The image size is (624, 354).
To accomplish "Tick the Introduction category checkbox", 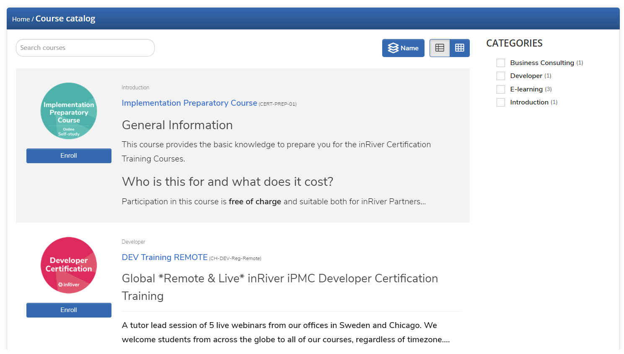I will [x=501, y=102].
